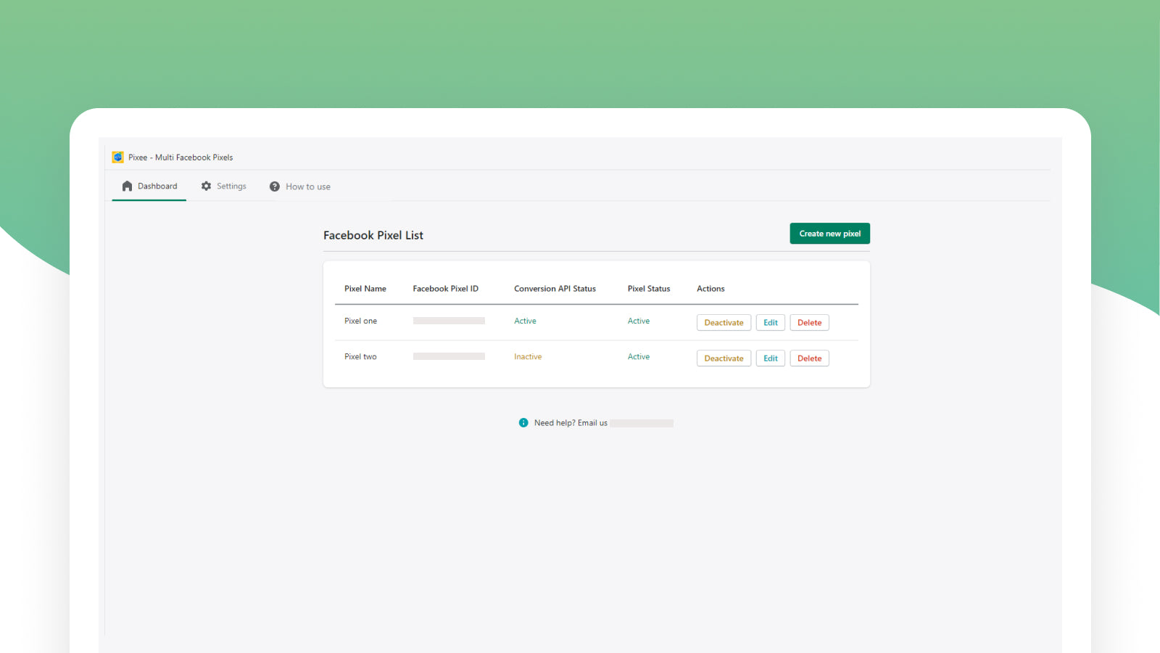Delete Pixel two

(x=809, y=358)
